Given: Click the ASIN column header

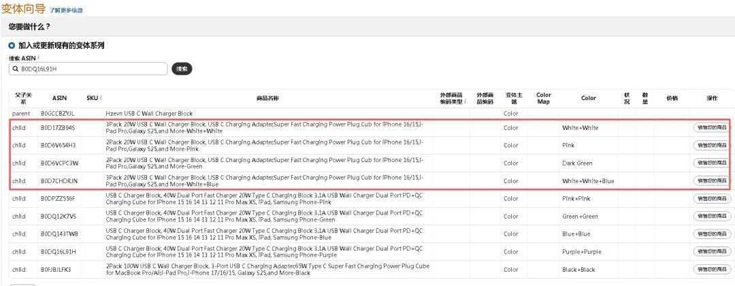Looking at the screenshot, I should pyautogui.click(x=59, y=98).
